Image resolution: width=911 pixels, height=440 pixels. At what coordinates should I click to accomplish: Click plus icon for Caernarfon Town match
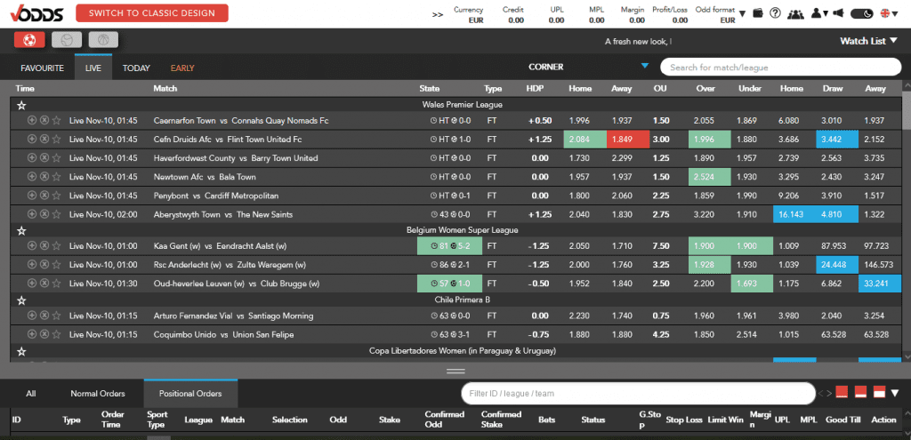point(32,120)
